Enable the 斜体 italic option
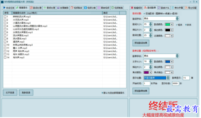 pos(188,25)
